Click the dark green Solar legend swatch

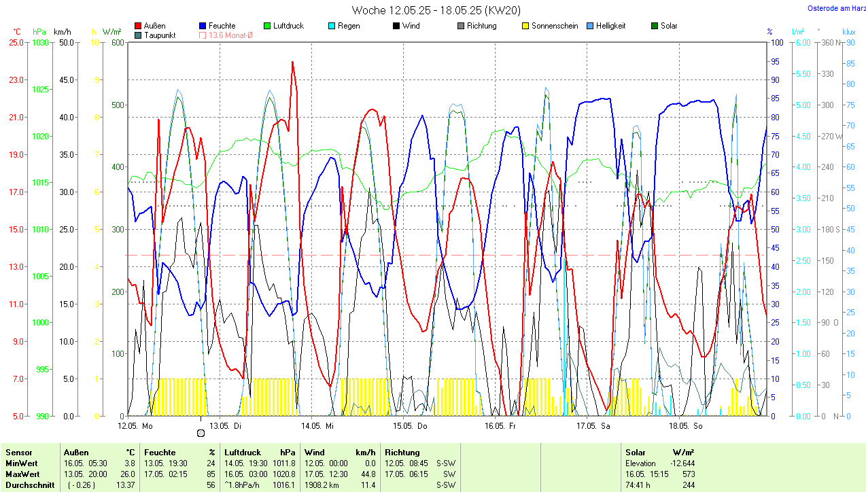(655, 27)
